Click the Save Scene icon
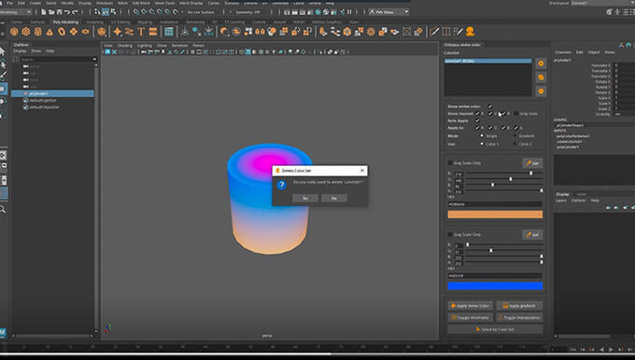This screenshot has height=360, width=635. click(x=59, y=12)
